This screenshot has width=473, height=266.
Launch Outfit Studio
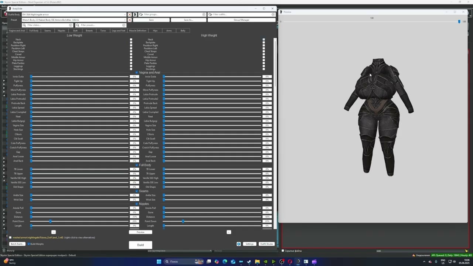(266, 244)
